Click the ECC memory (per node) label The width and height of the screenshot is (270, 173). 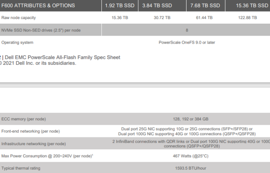click(24, 119)
